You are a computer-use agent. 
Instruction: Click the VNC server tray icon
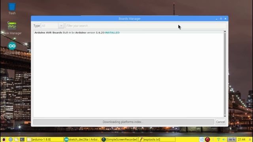(202, 139)
